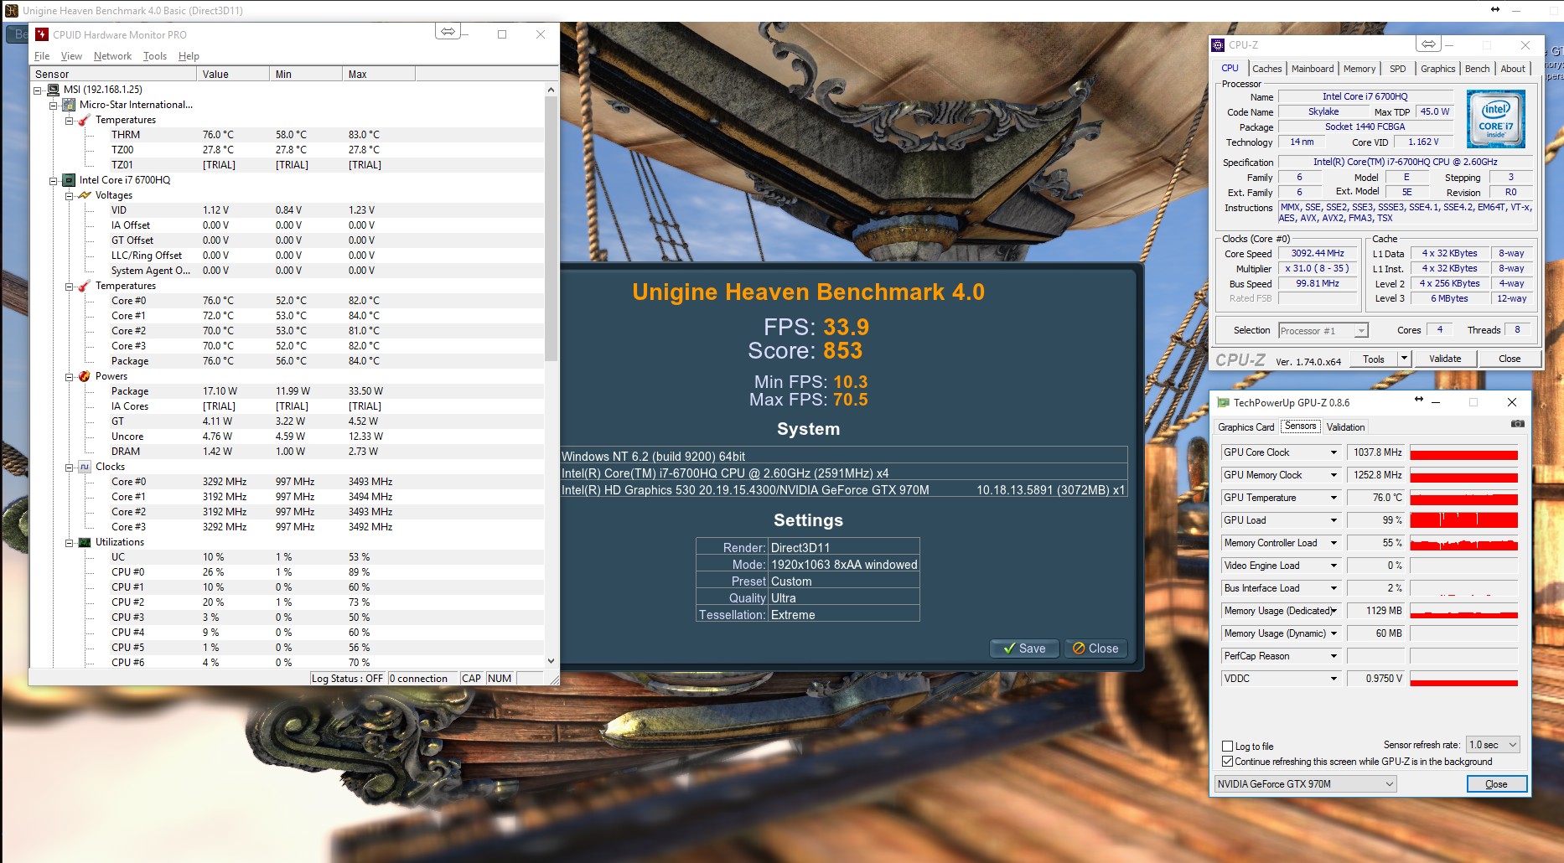Collapse the Powers tree section
This screenshot has width=1564, height=863.
click(x=70, y=377)
